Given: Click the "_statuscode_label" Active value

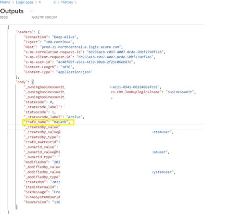Looking at the screenshot, I should pos(74,117).
